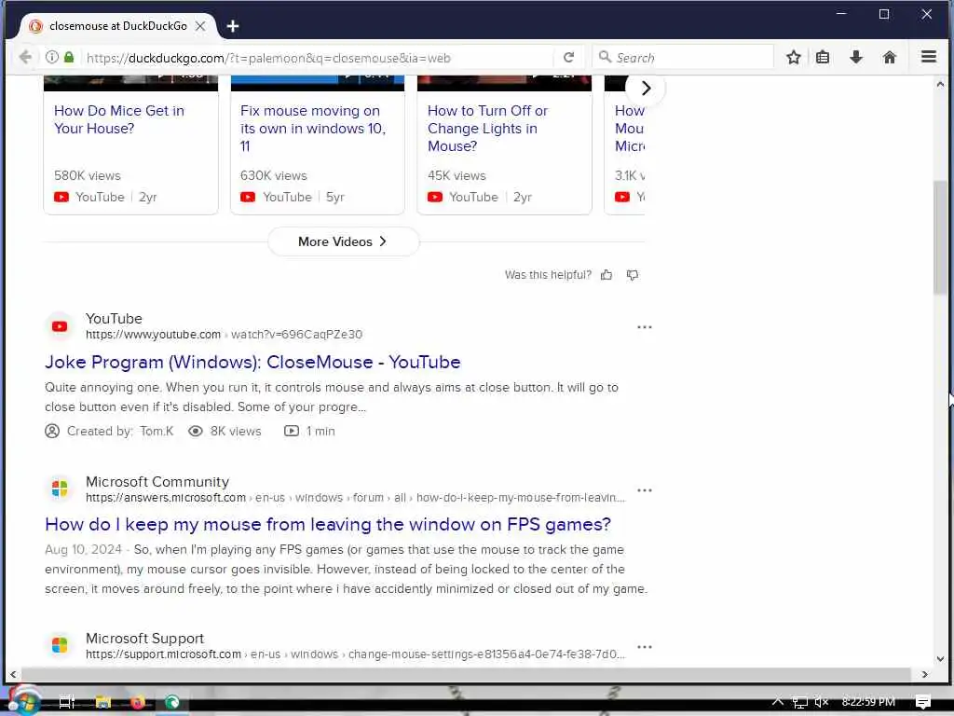
Task: Click the horizontal scrollbar right arrow
Action: pos(925,675)
